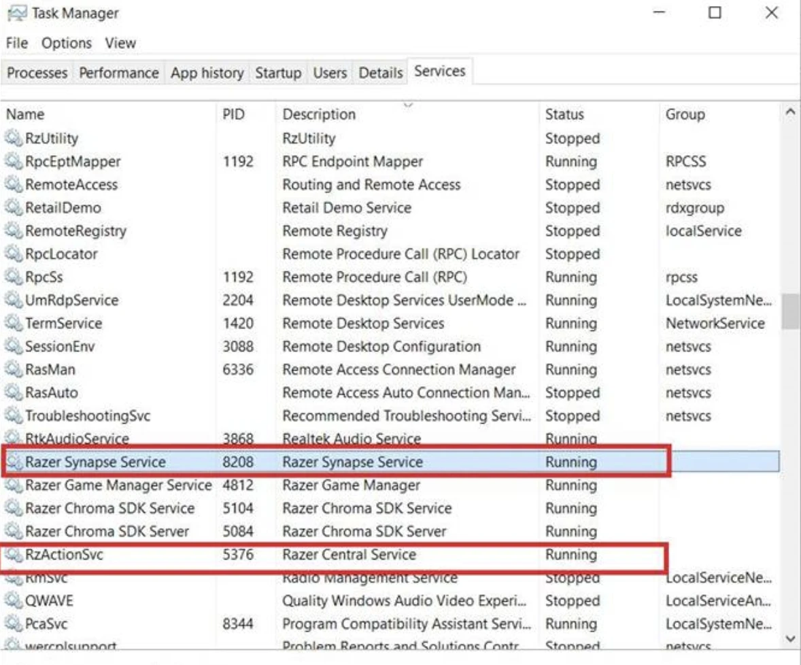
Task: Switch to the Users tab
Action: point(330,73)
